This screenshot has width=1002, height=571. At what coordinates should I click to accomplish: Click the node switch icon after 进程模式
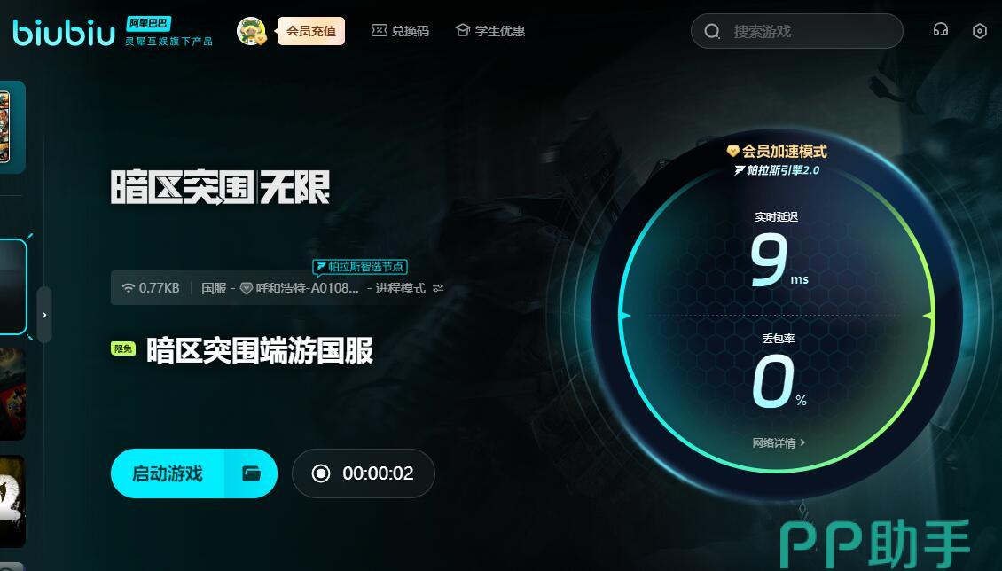tap(438, 288)
